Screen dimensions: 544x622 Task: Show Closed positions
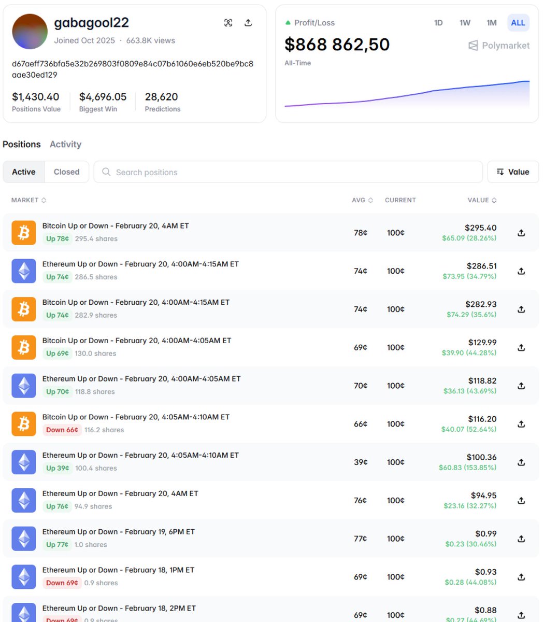coord(67,172)
